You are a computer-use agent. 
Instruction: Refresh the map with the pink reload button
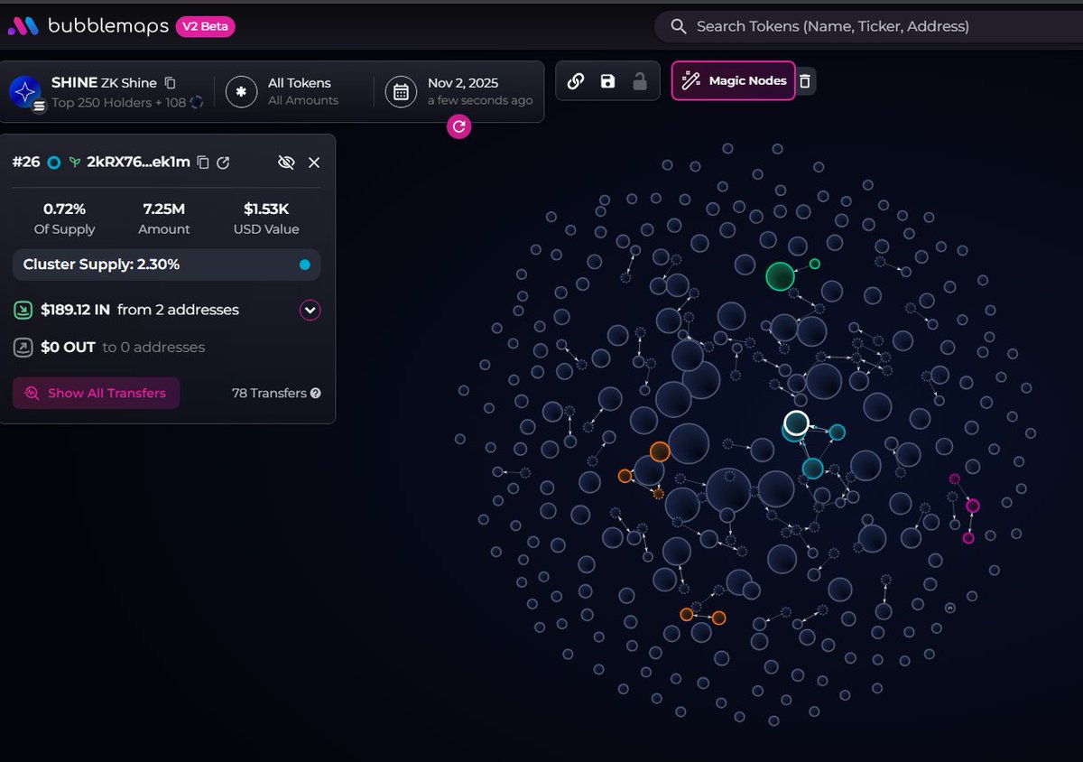[458, 126]
